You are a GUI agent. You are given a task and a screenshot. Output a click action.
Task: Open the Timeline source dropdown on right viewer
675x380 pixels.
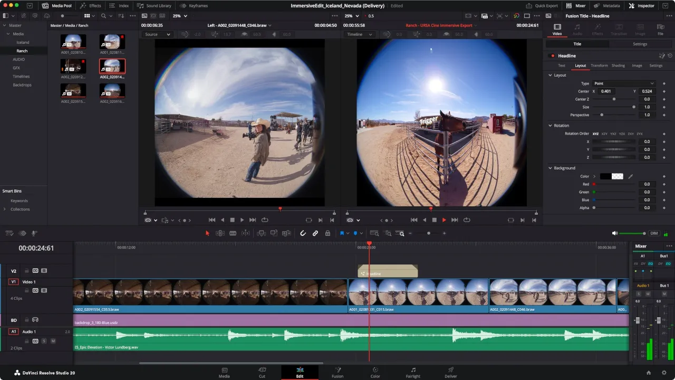tap(359, 34)
